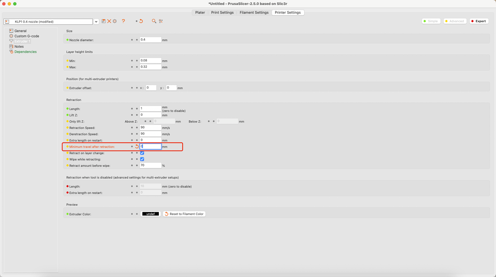
Task: Switch to the Plater tab
Action: [200, 13]
